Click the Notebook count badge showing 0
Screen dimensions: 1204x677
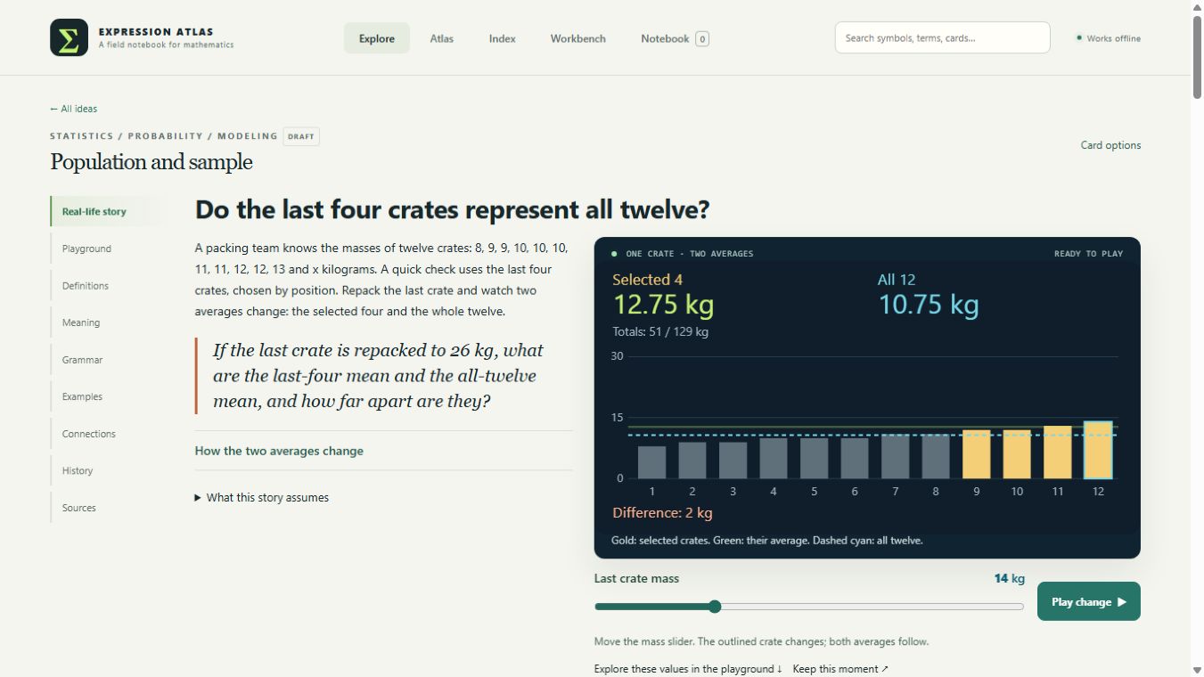coord(702,38)
